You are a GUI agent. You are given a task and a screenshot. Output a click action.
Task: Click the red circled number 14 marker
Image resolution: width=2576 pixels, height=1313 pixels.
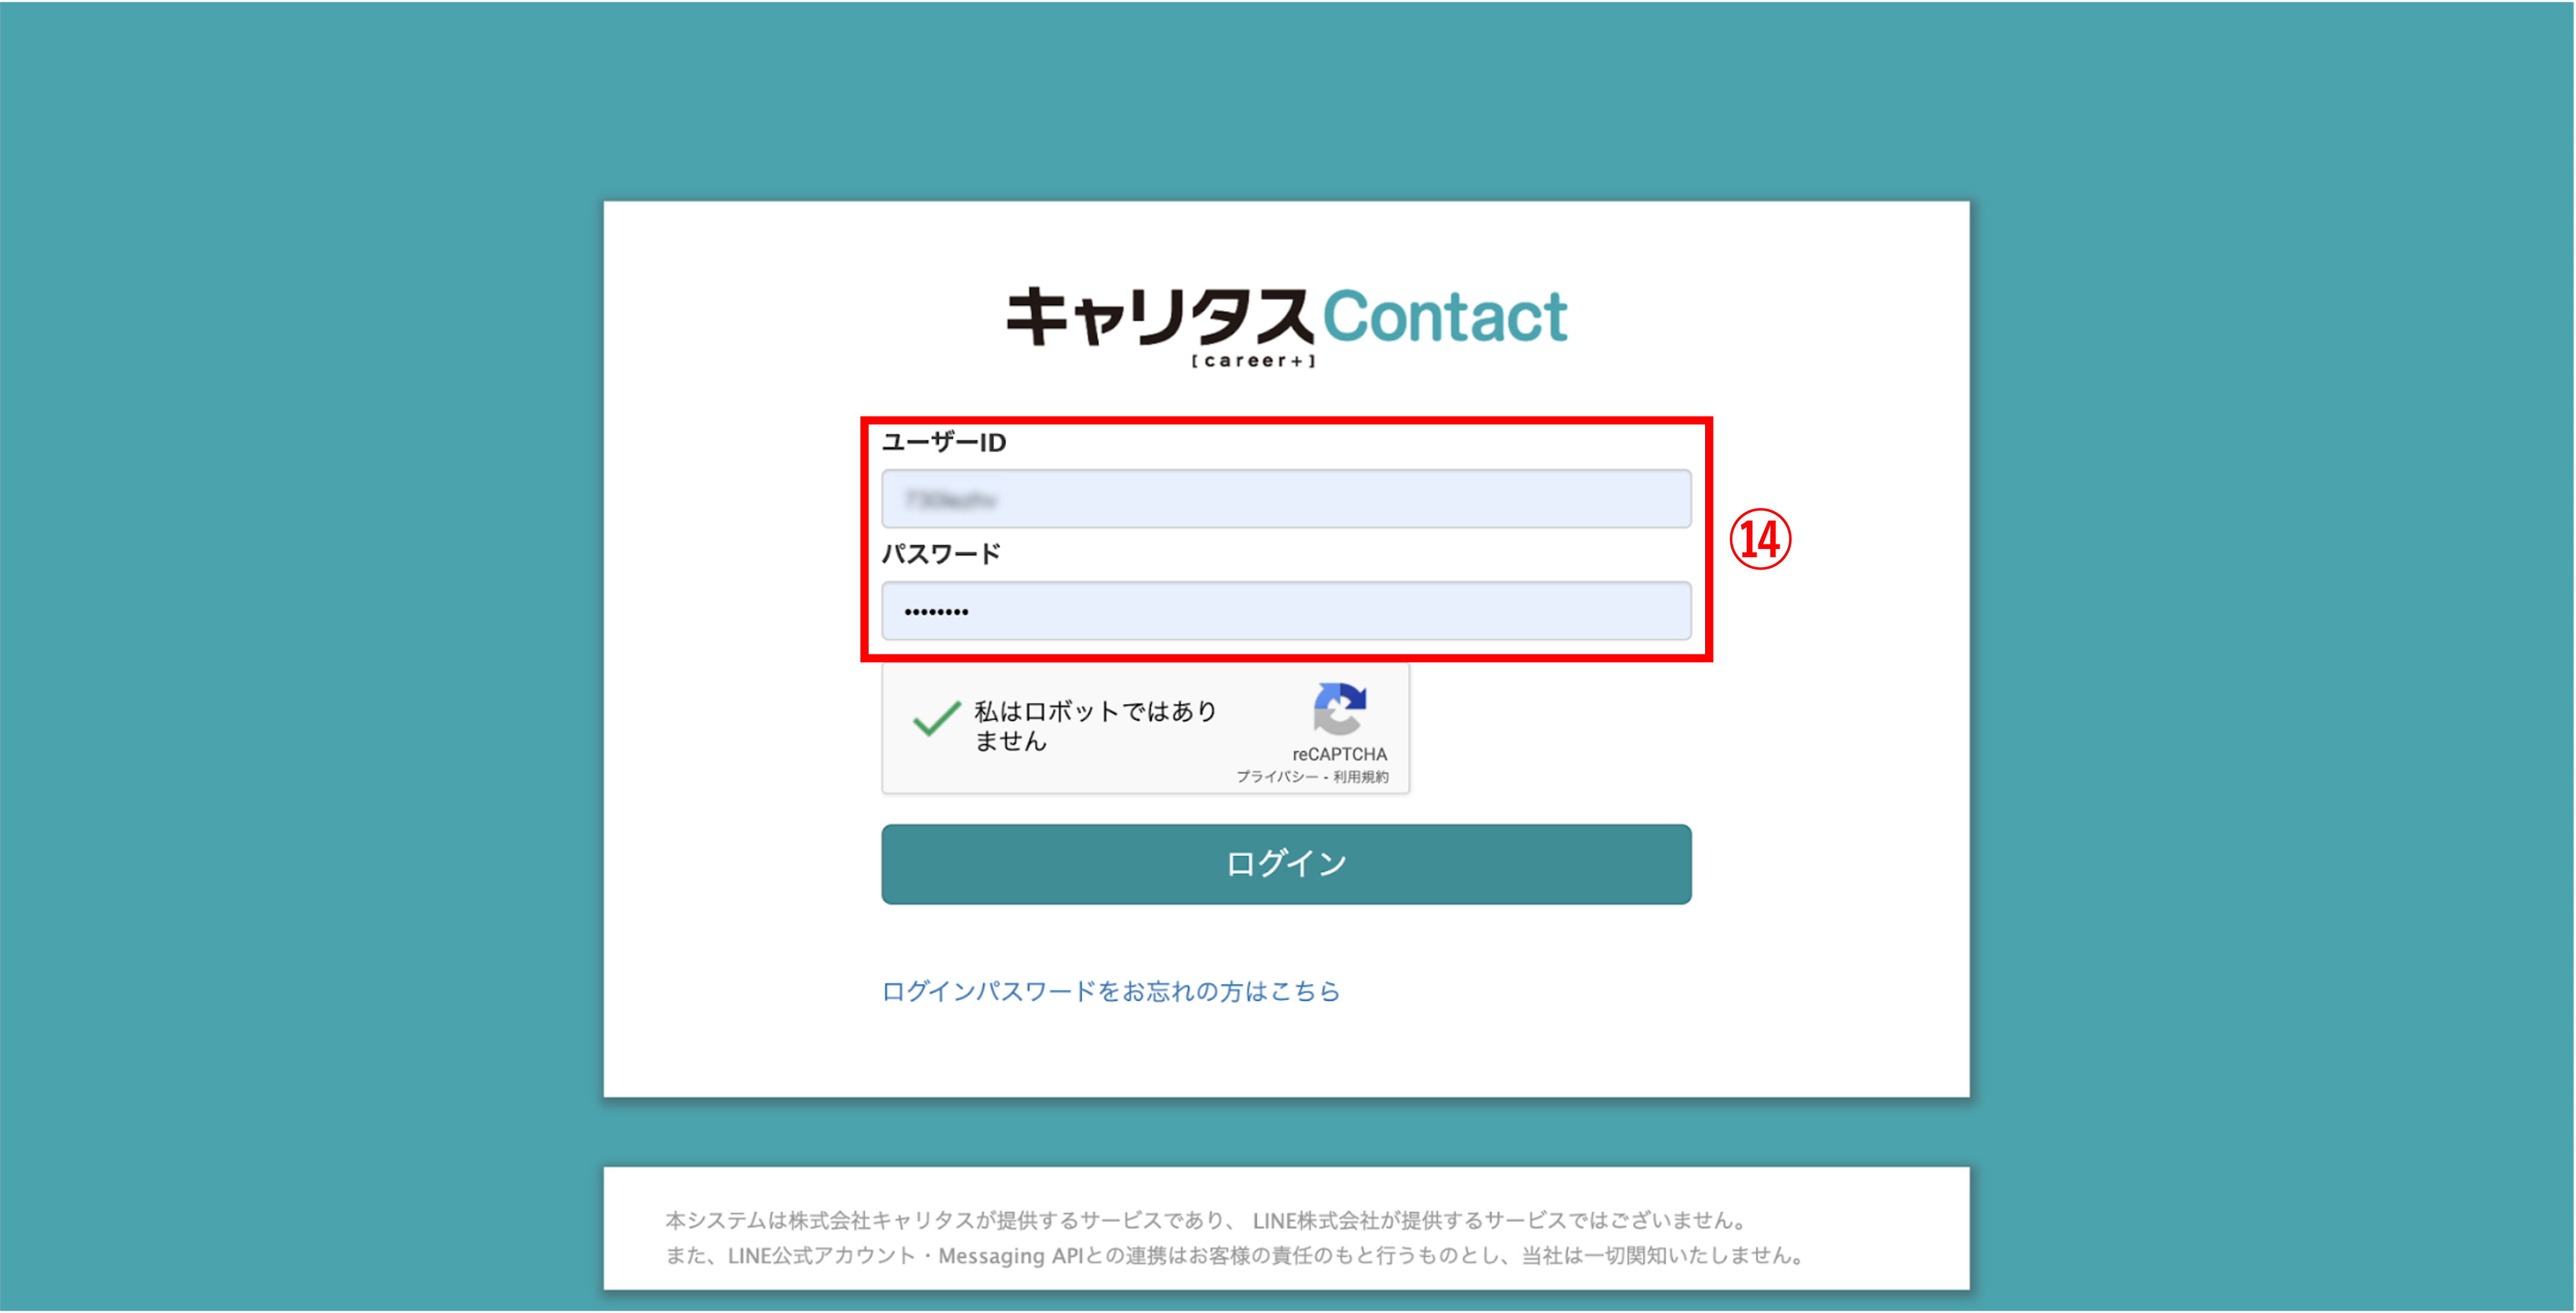pos(1760,540)
